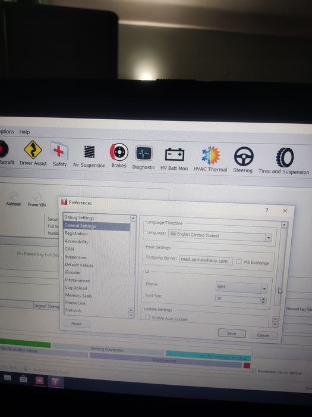
Task: Open the file explorer icon in the taskbar
Action: tap(7, 378)
